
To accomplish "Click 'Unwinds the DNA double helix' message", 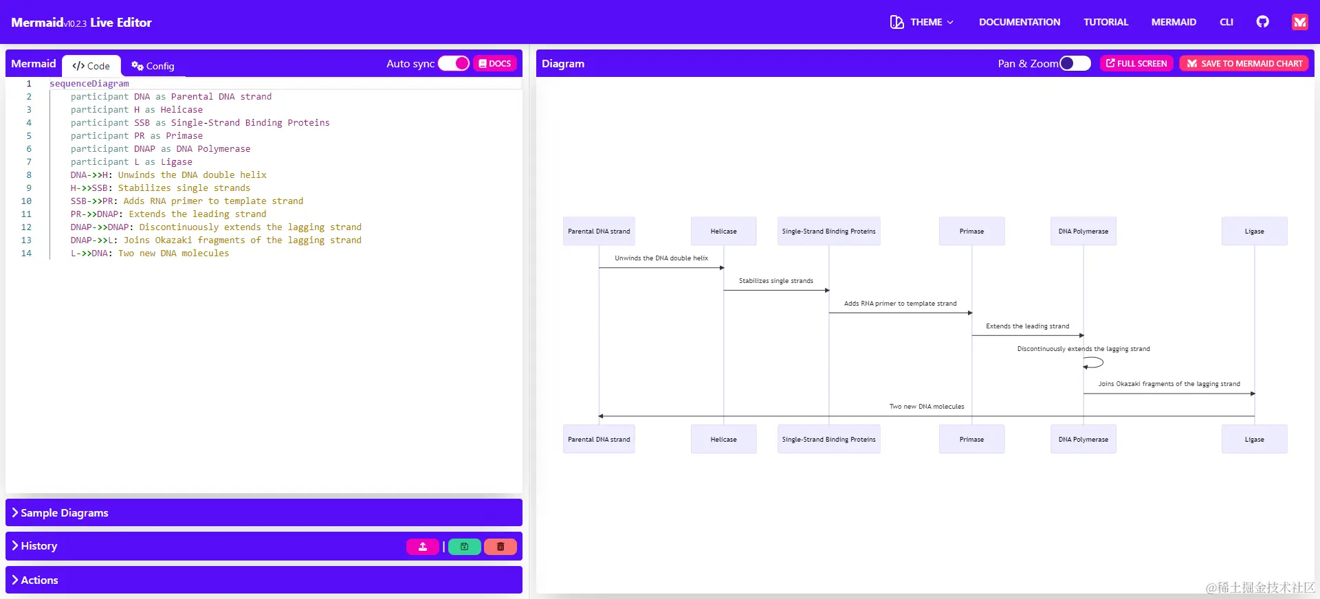I will coord(661,258).
